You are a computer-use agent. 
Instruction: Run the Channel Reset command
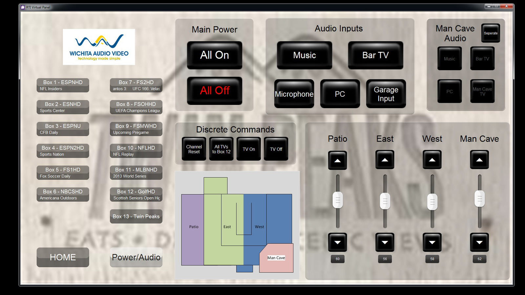point(194,149)
